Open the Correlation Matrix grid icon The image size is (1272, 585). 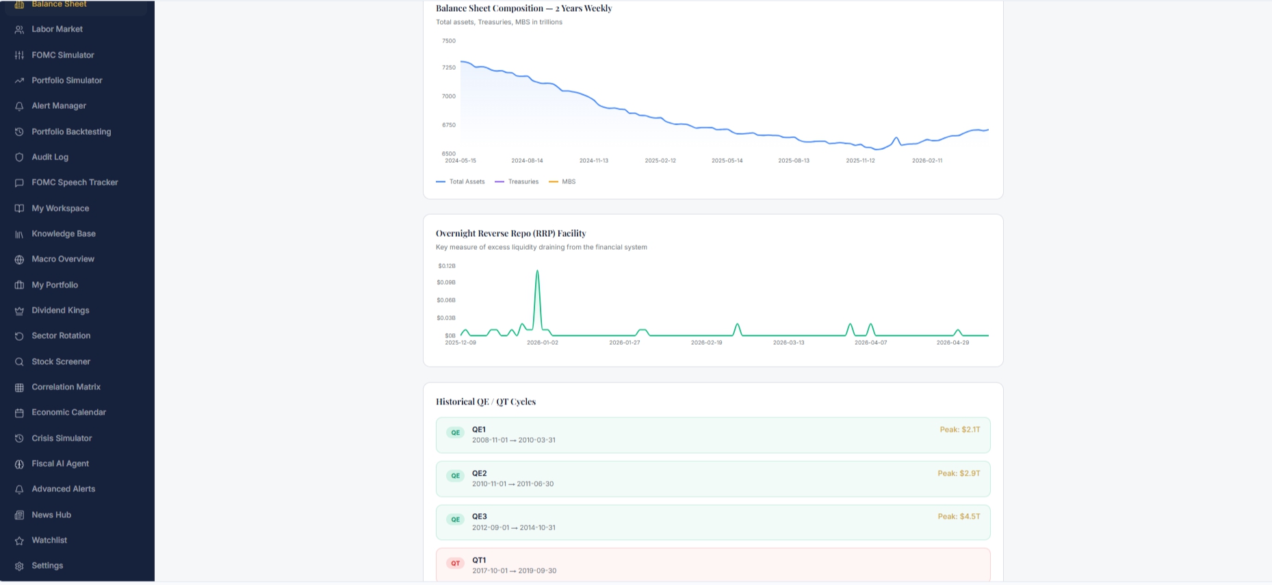[x=19, y=387]
